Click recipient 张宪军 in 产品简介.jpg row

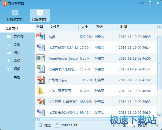tap(99, 80)
